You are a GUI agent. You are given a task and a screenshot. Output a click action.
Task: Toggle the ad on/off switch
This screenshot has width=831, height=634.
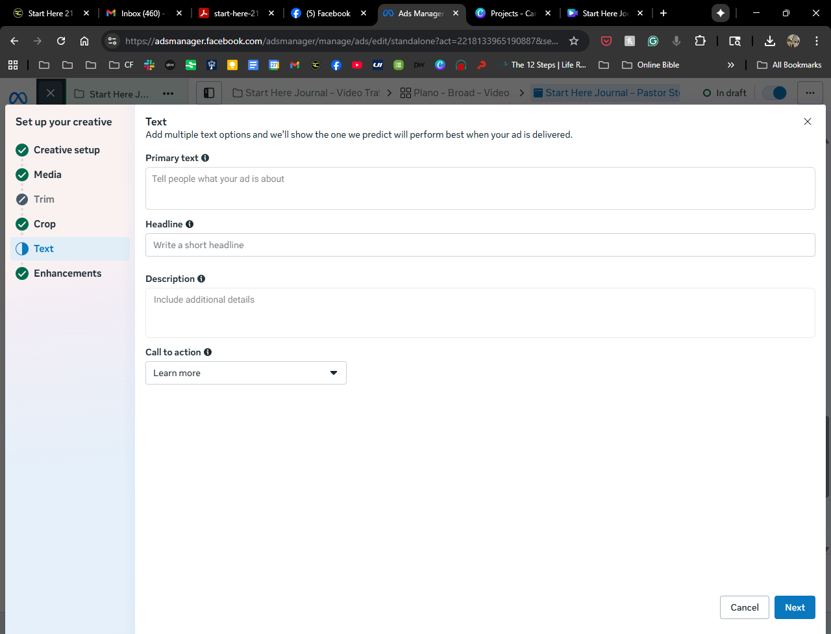pyautogui.click(x=775, y=93)
